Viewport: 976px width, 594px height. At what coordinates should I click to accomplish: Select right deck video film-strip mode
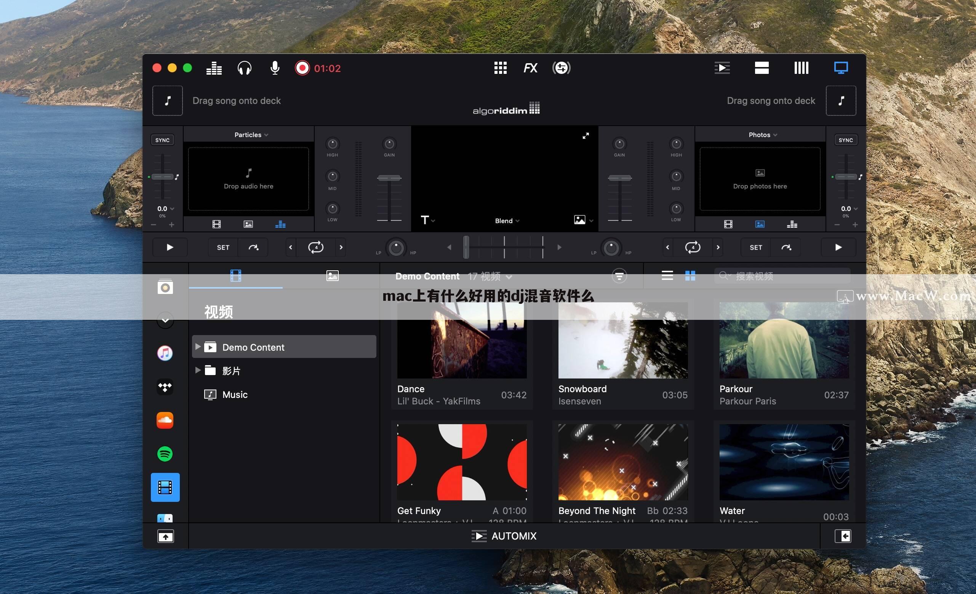pos(728,225)
